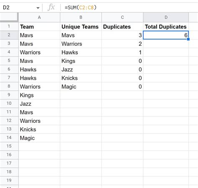The width and height of the screenshot is (198, 188).
Task: Select cell B8 containing Magic
Action: pyautogui.click(x=81, y=87)
